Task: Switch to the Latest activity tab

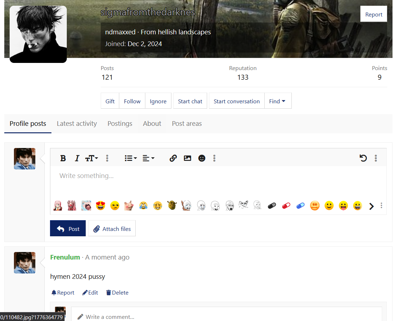Action: click(x=77, y=123)
